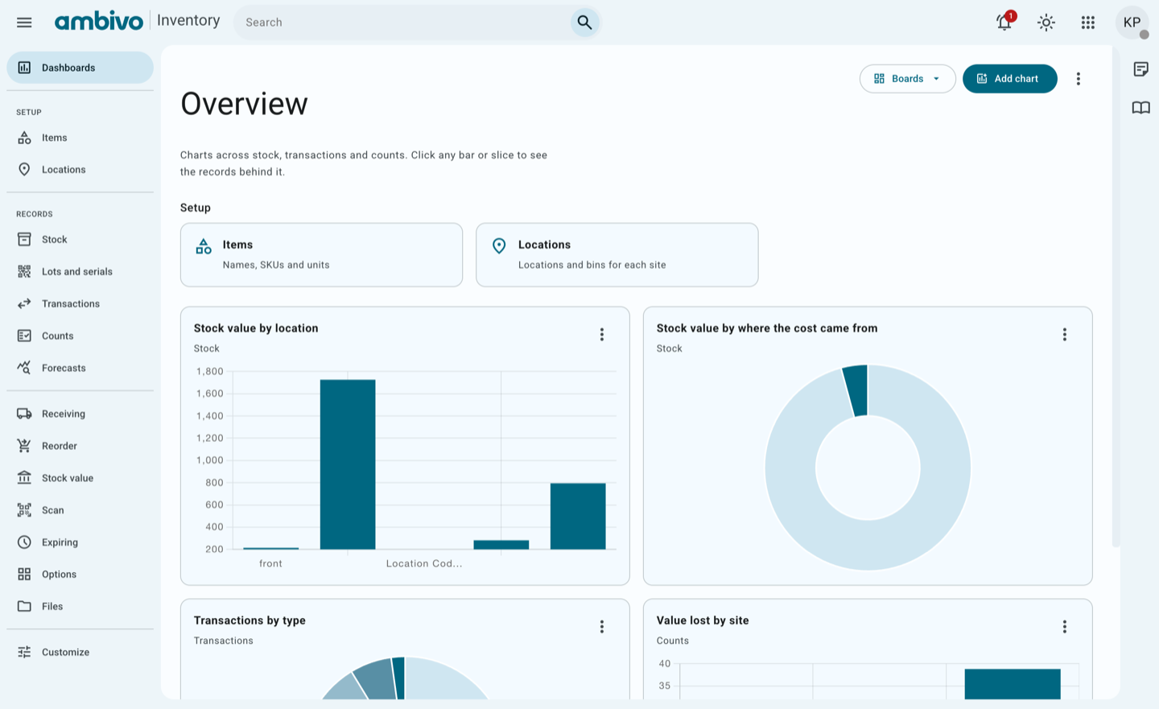
Task: Click the dark slice of donut chart
Action: 856,391
